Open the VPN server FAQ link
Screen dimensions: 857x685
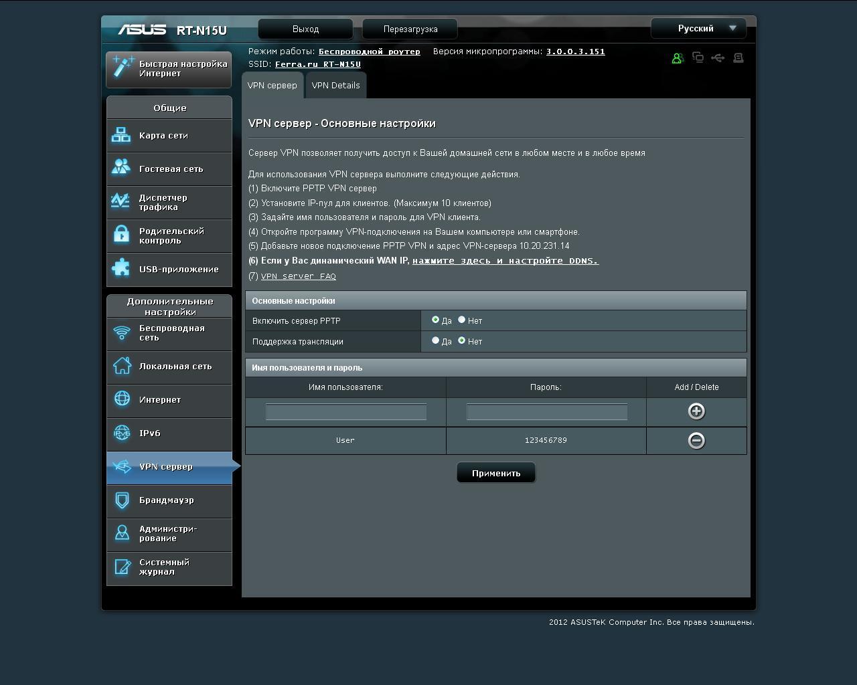pos(298,276)
